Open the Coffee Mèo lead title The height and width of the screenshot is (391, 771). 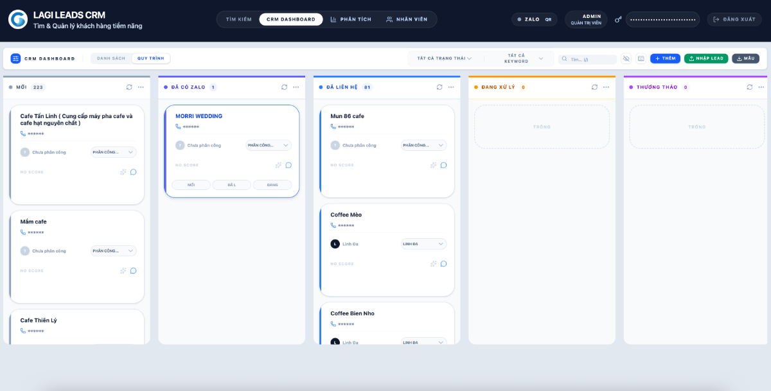[x=346, y=215]
